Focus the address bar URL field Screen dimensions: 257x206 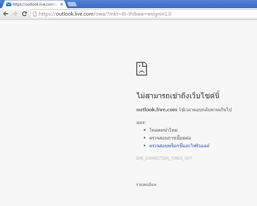tap(144, 14)
